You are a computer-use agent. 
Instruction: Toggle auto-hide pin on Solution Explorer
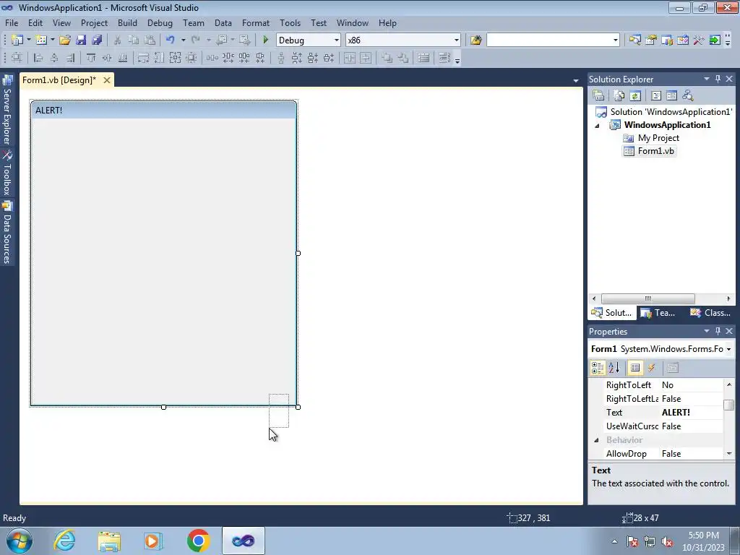click(718, 79)
